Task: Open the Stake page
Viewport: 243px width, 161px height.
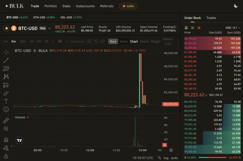Action: pos(66,6)
